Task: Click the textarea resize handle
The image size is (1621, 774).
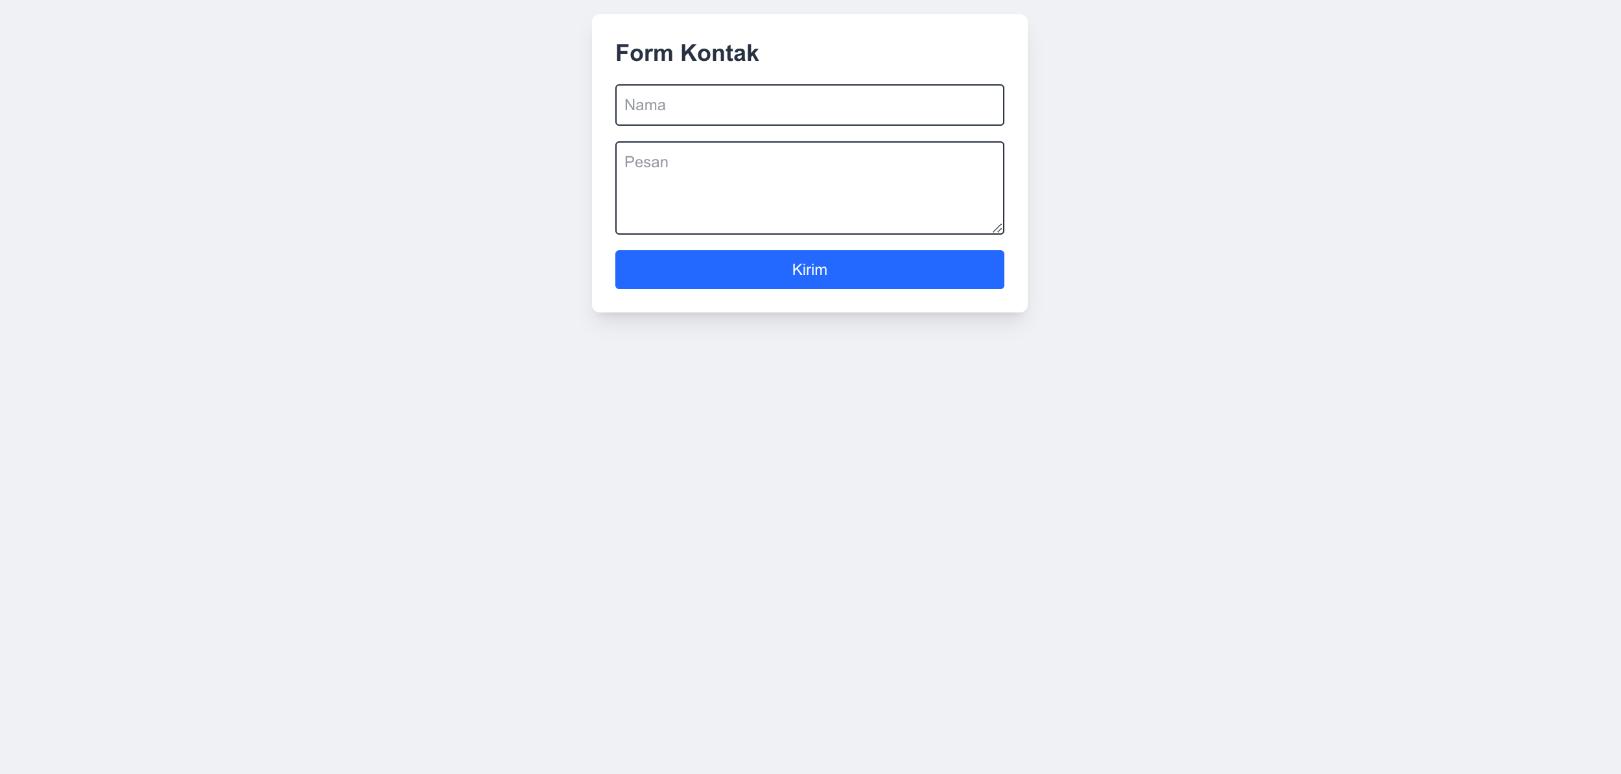Action: point(999,228)
